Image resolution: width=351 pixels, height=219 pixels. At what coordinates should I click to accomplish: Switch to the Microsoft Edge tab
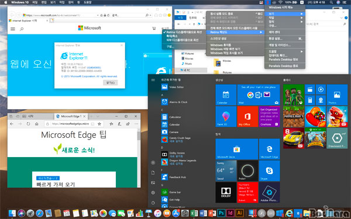tap(71, 116)
